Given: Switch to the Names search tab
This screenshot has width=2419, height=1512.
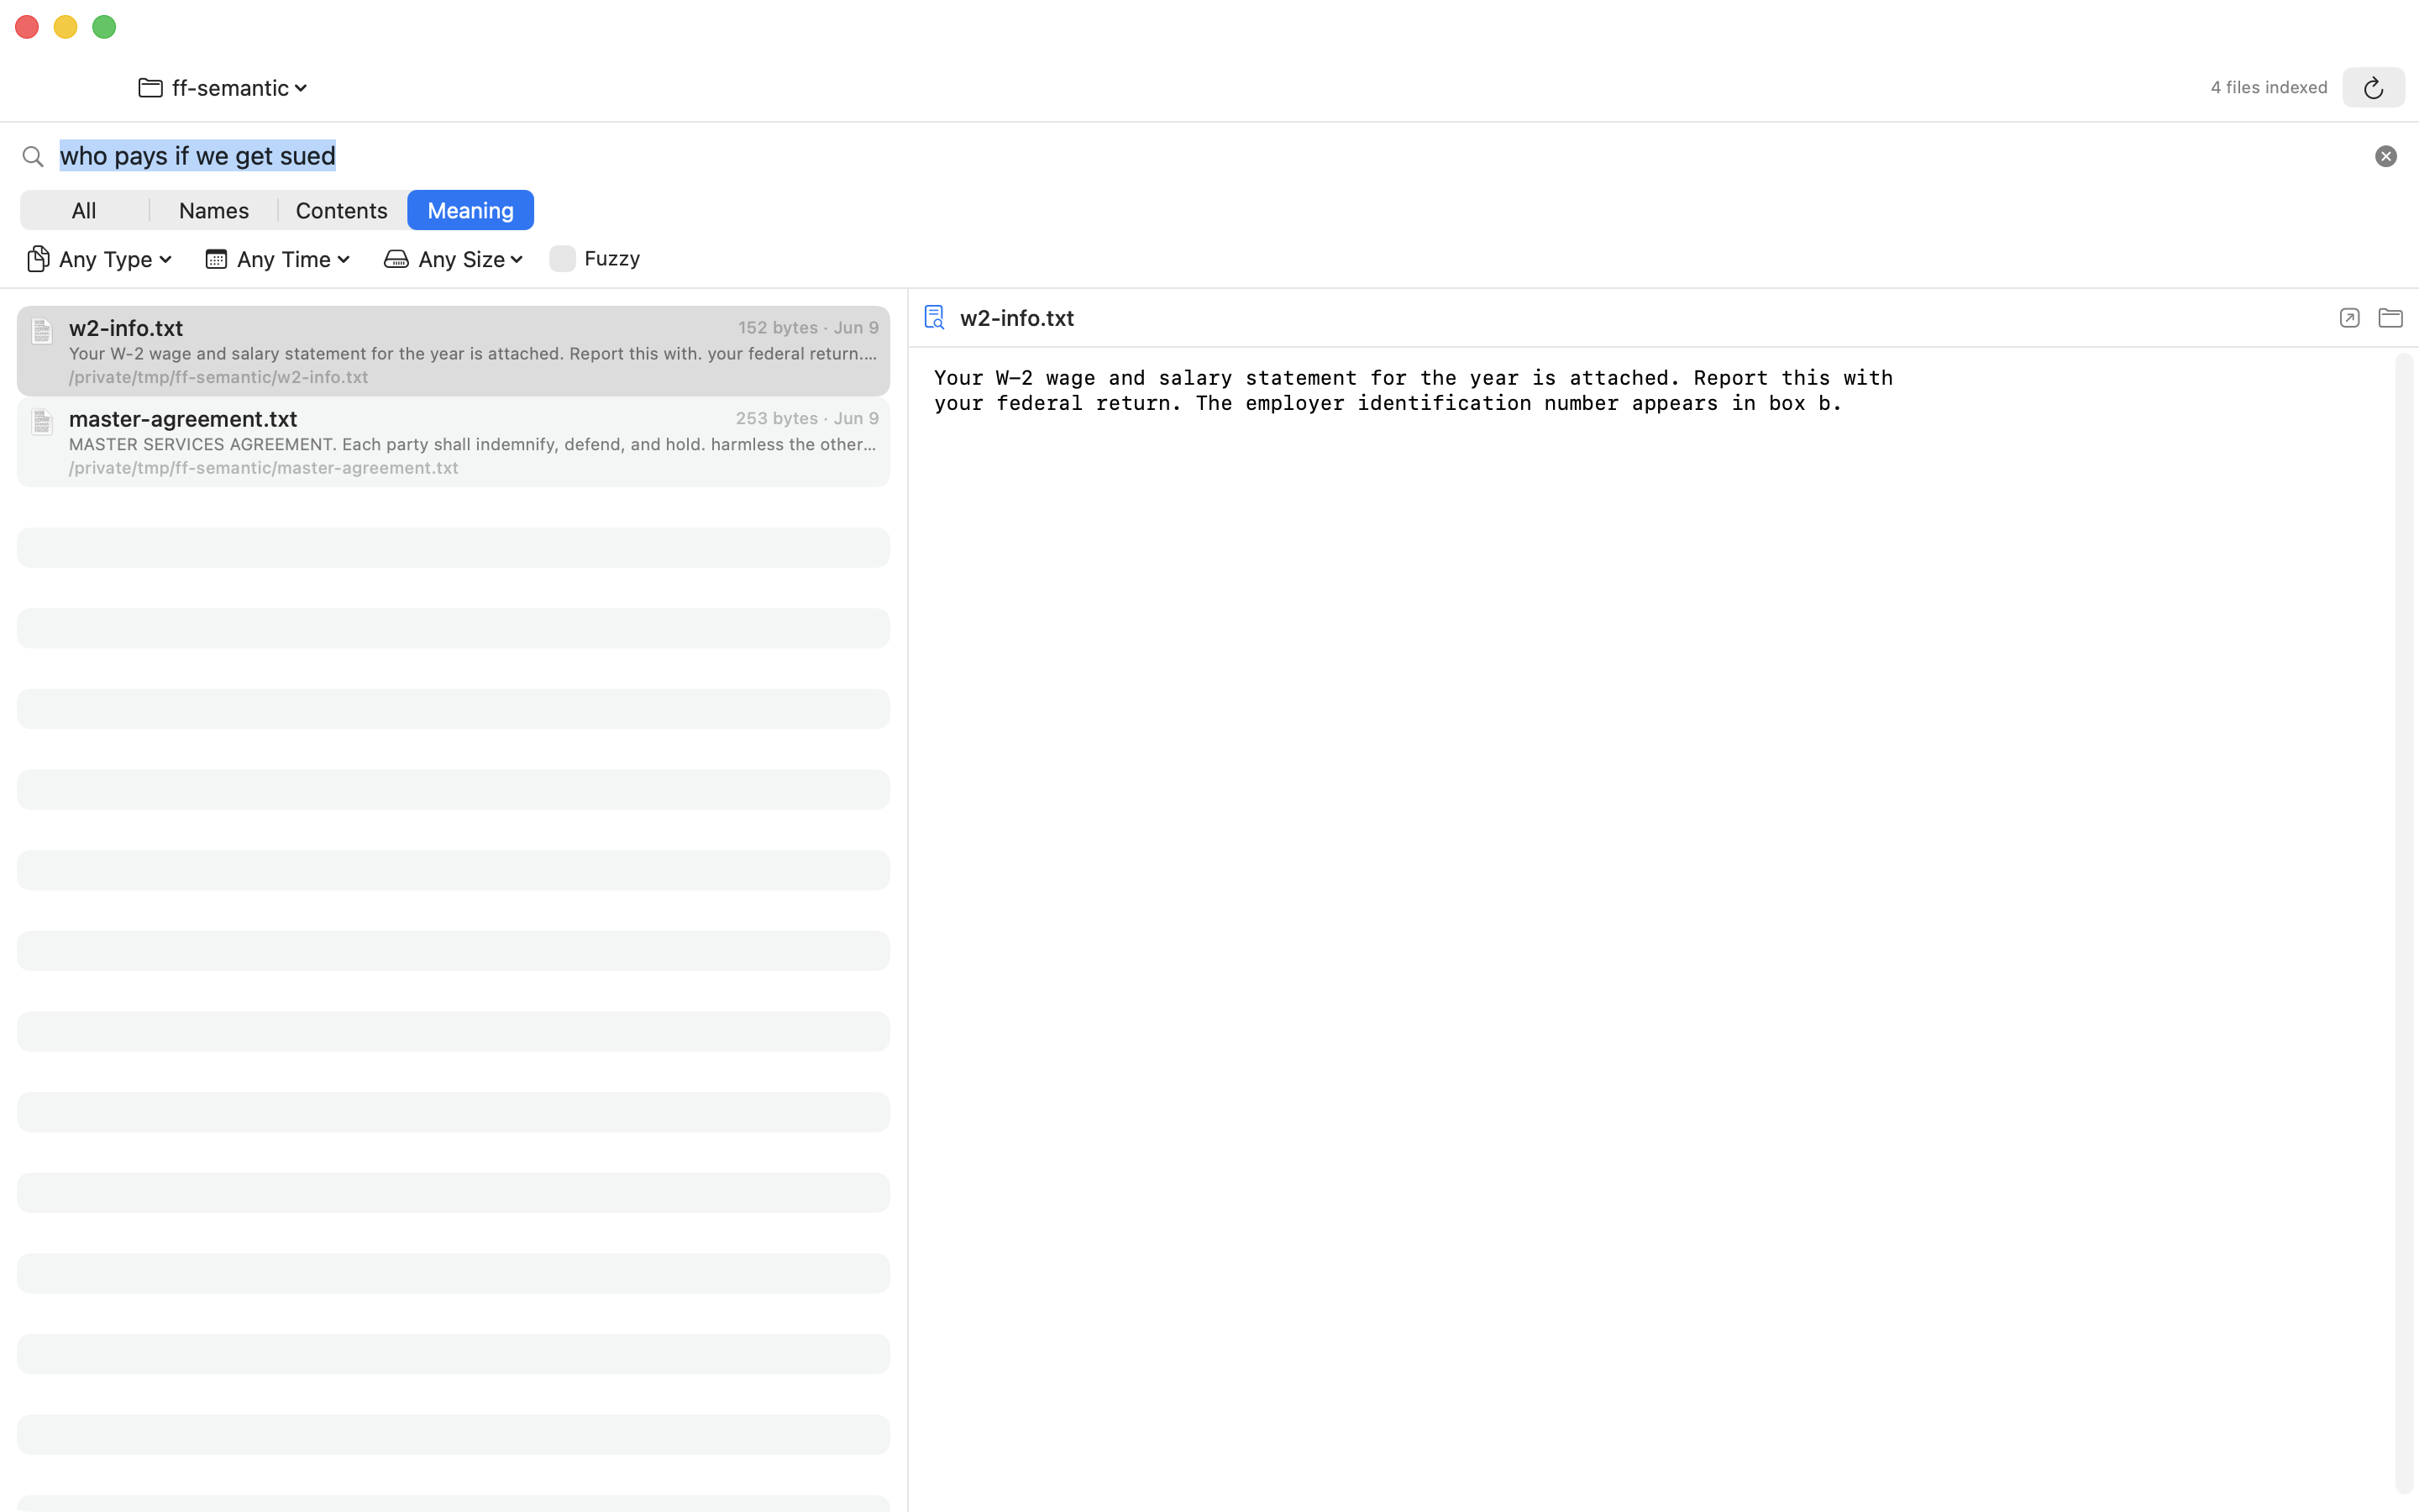Looking at the screenshot, I should [x=214, y=210].
